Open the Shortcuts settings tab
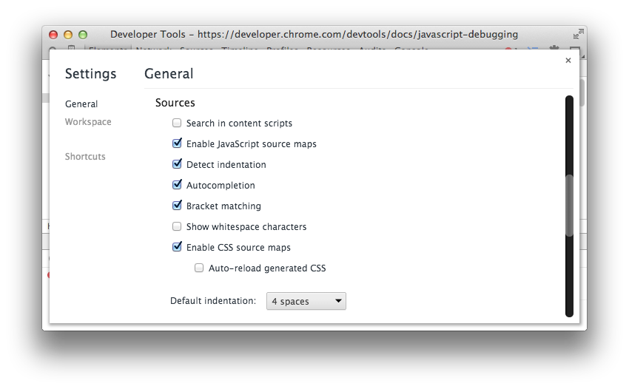The height and width of the screenshot is (389, 629). pos(85,157)
